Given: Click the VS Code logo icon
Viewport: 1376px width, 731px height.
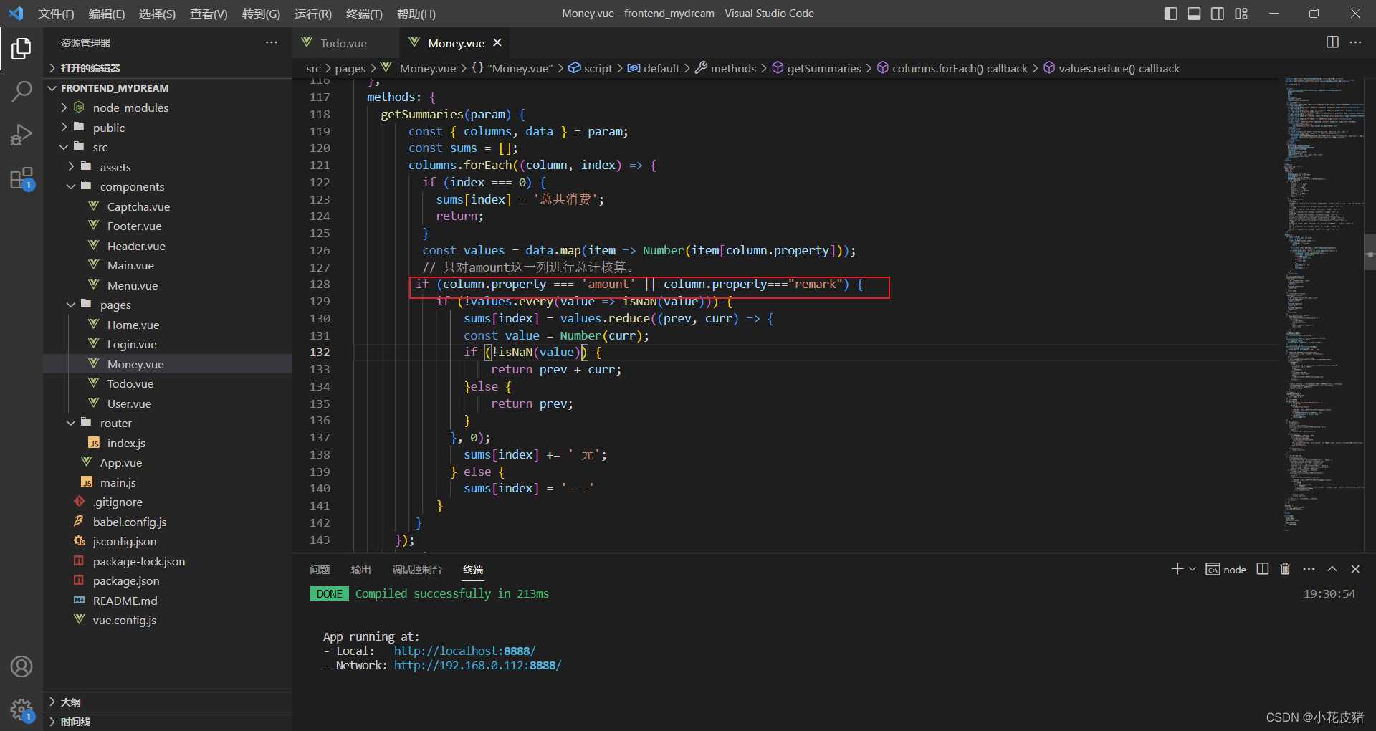Looking at the screenshot, I should pyautogui.click(x=16, y=14).
